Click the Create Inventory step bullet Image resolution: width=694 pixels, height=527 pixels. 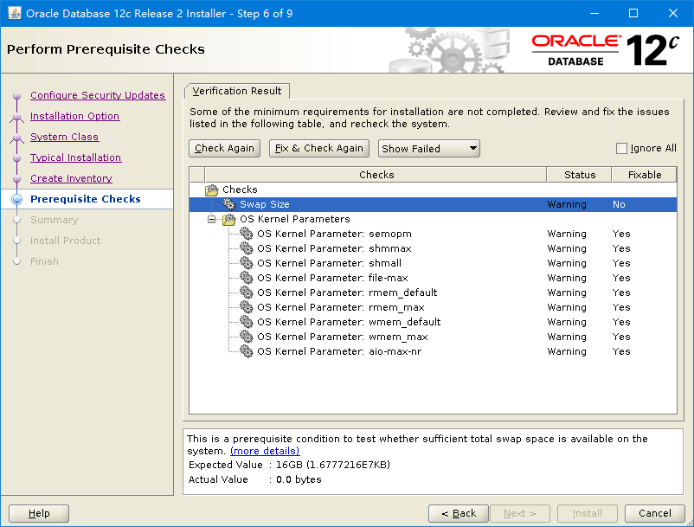tap(16, 179)
